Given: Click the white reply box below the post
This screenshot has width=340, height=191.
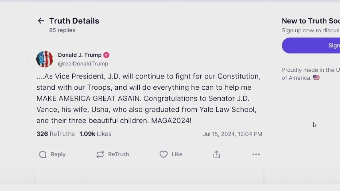Looking at the screenshot, I should (x=149, y=177).
